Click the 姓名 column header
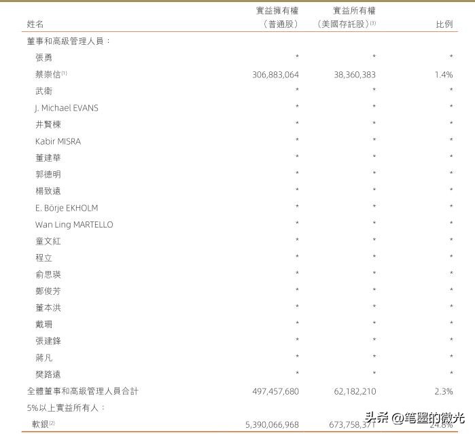This screenshot has height=434, width=475. [35, 24]
